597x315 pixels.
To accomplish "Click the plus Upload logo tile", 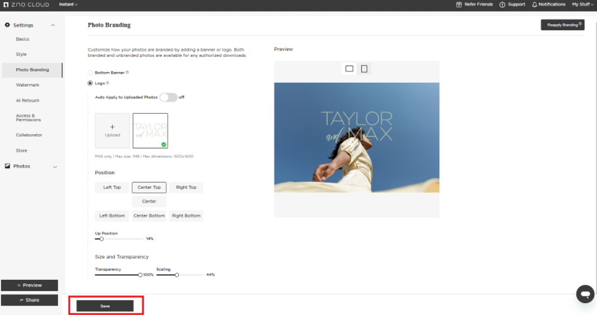I will point(112,130).
